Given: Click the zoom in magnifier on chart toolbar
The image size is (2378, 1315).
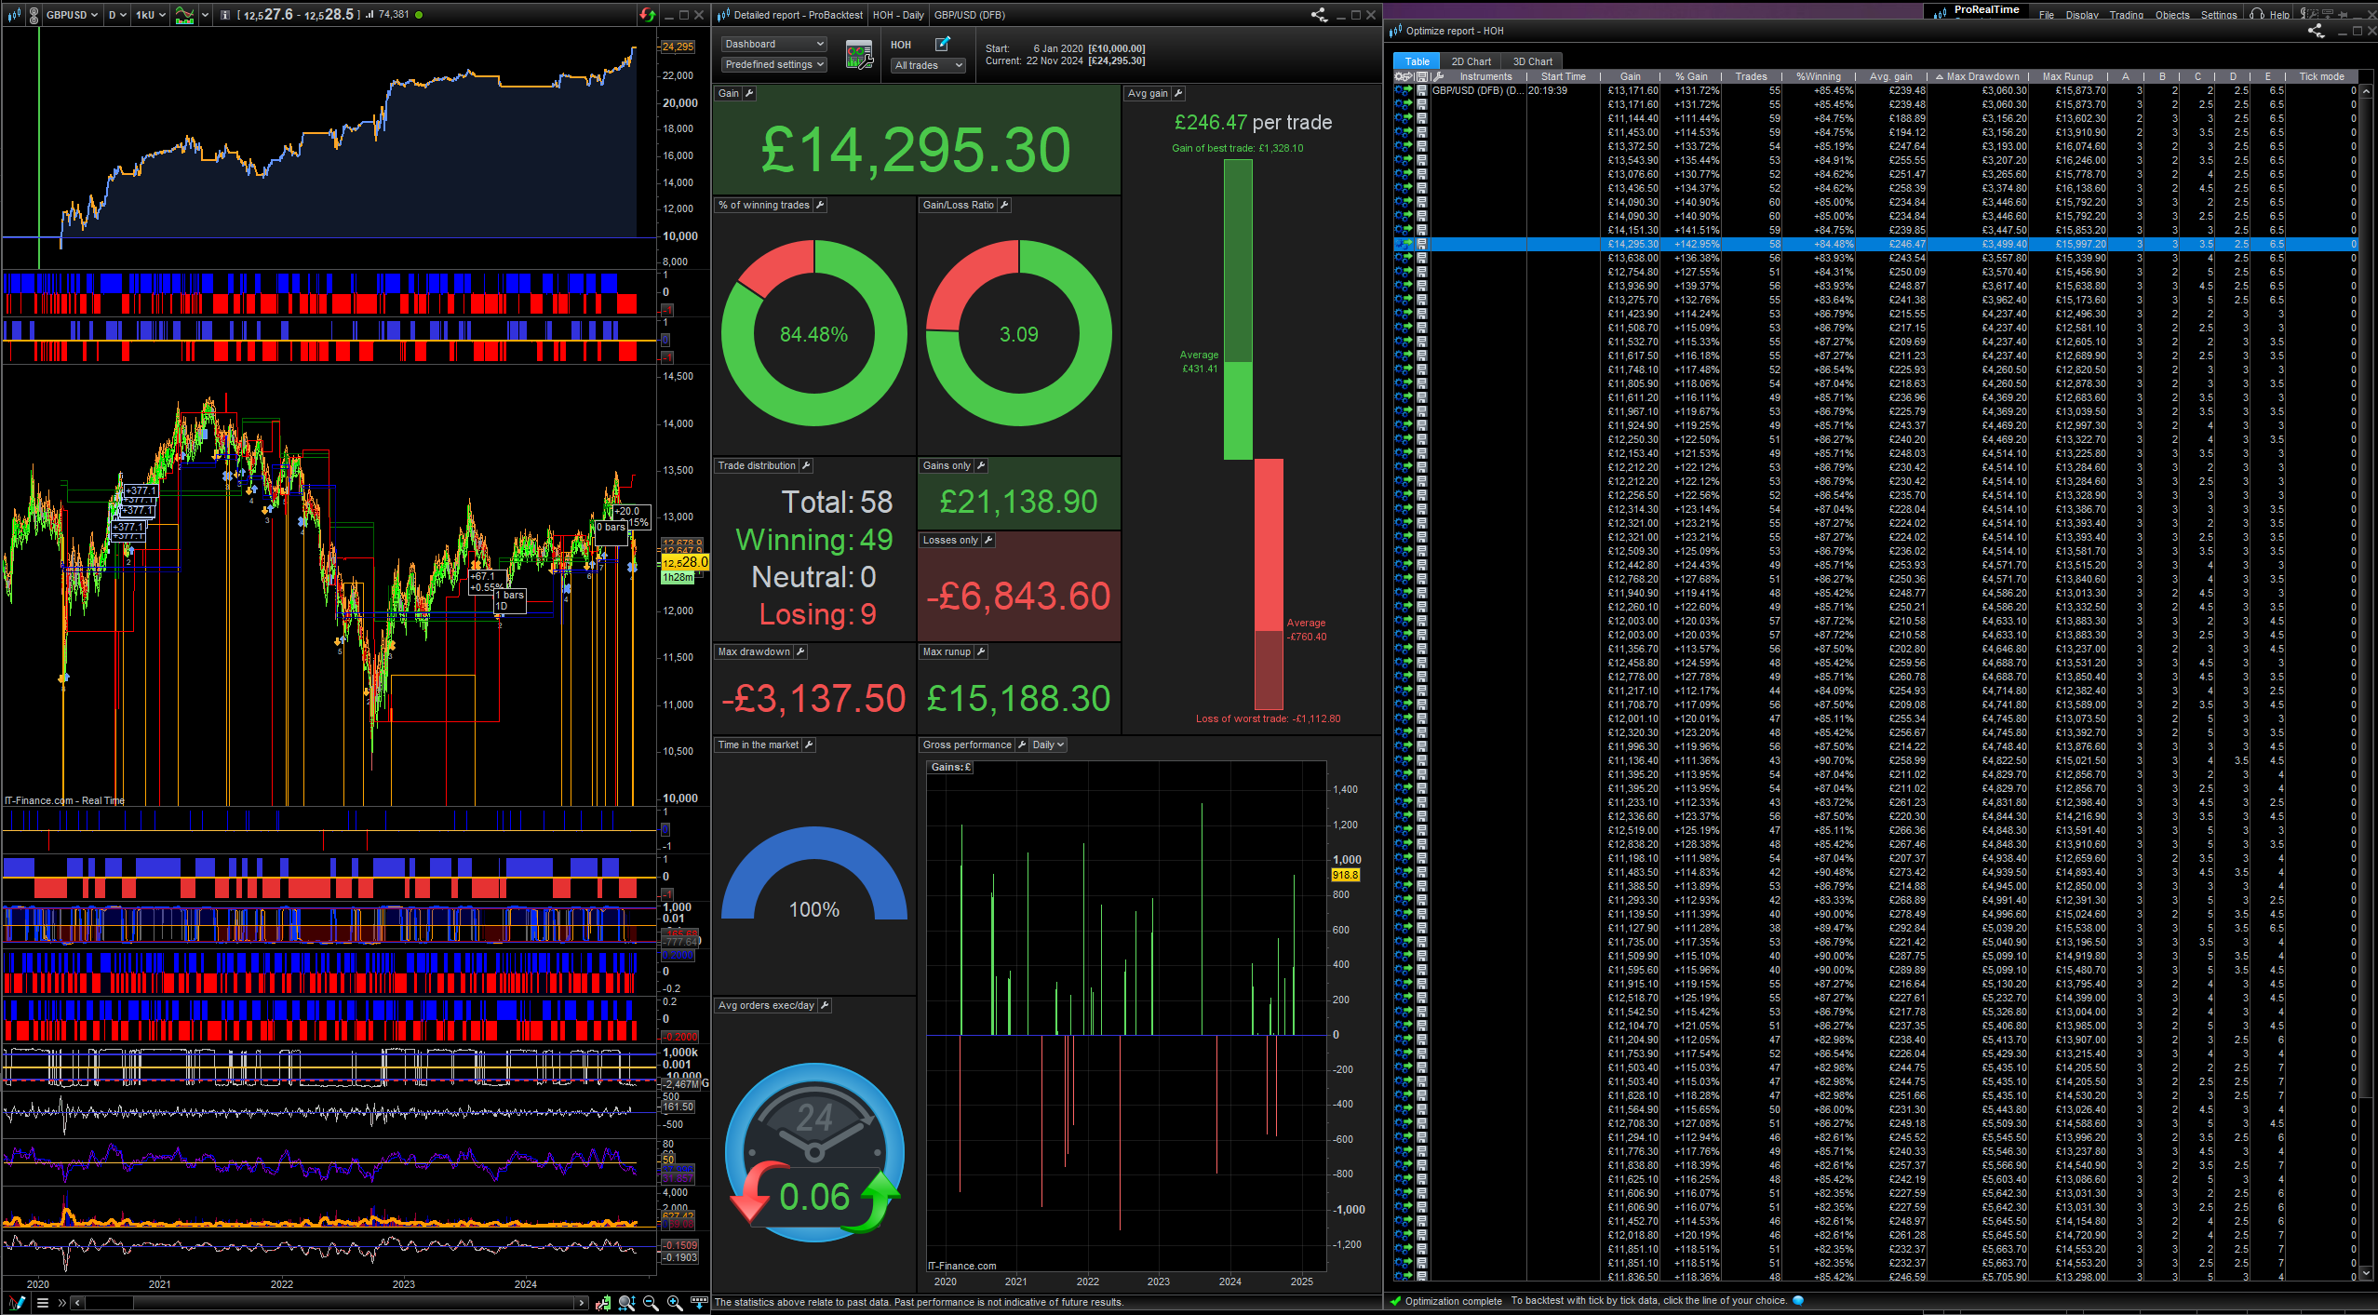Looking at the screenshot, I should (675, 1303).
